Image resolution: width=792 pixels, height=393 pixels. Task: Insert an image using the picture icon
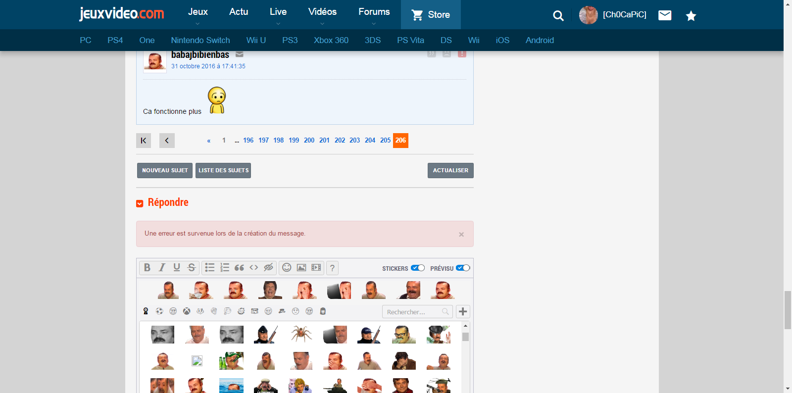point(301,268)
